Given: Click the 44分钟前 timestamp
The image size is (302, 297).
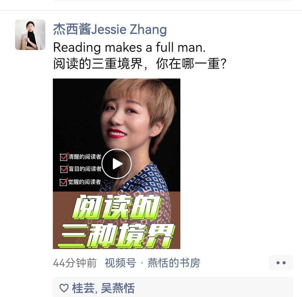Looking at the screenshot, I should [x=75, y=263].
